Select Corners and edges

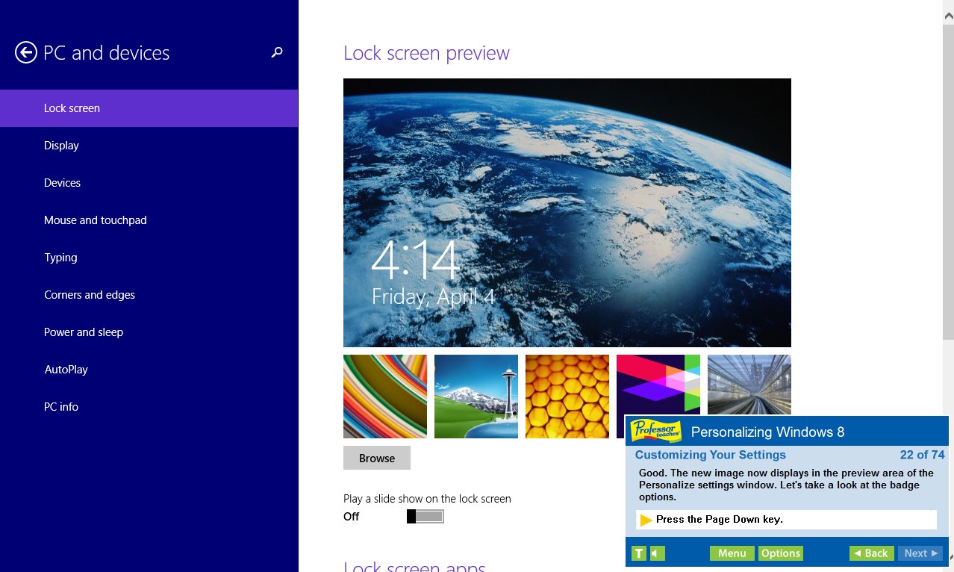[90, 294]
